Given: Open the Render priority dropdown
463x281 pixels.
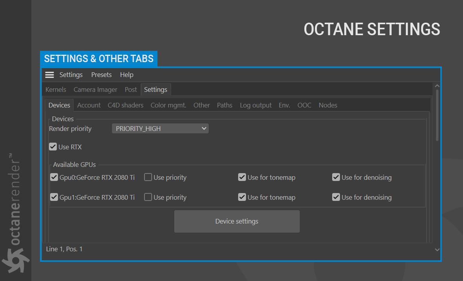Looking at the screenshot, I should tap(160, 129).
